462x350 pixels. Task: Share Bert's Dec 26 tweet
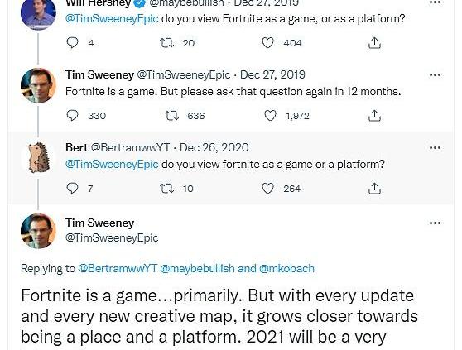point(374,189)
